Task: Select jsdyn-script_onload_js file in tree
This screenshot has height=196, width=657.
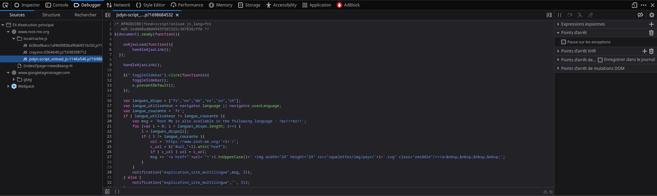Action: 51,59
